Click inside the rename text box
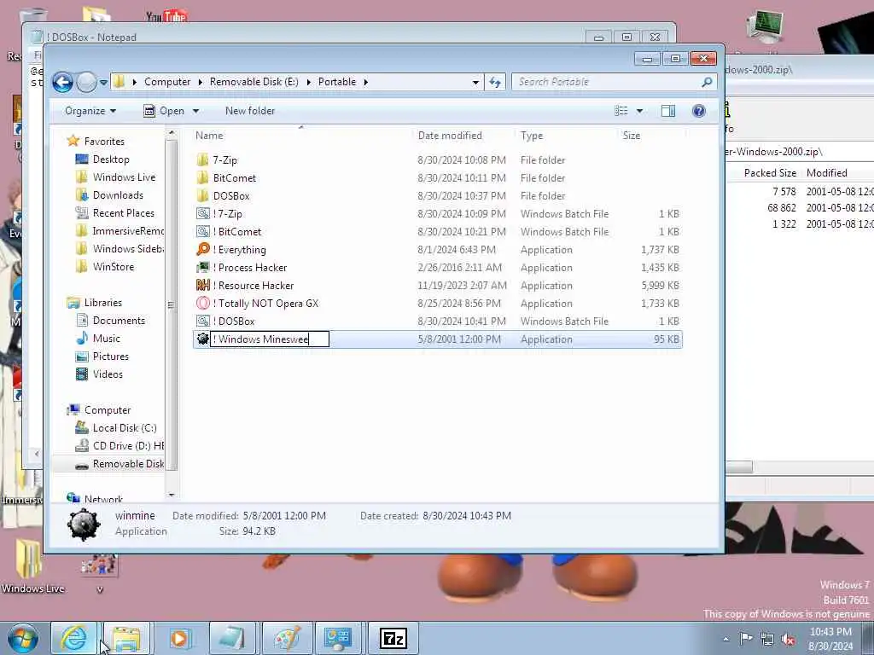 click(x=270, y=339)
